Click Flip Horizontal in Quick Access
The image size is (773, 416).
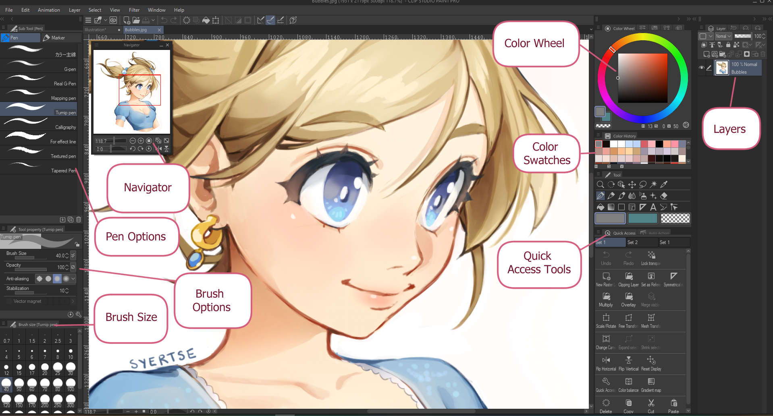click(x=606, y=363)
